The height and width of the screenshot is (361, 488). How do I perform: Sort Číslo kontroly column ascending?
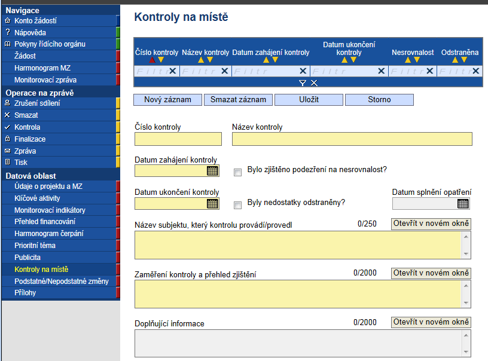152,60
